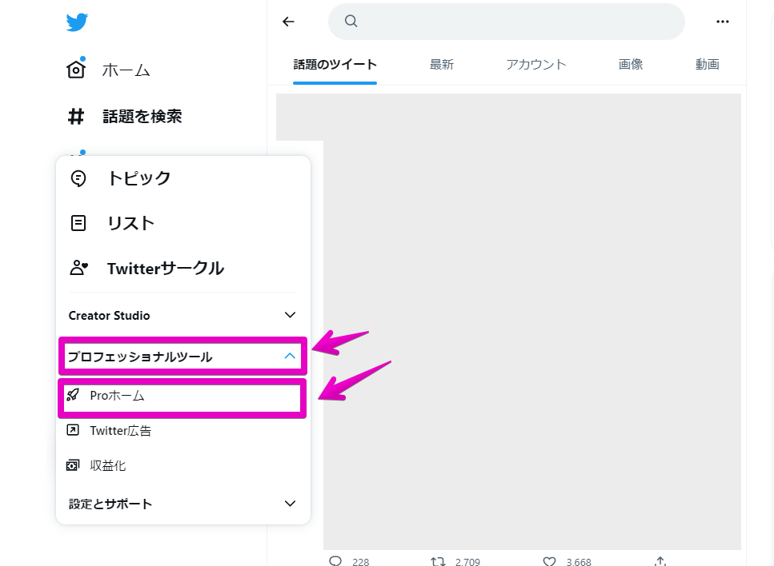Expand the Creator Studio section chevron

click(x=291, y=315)
